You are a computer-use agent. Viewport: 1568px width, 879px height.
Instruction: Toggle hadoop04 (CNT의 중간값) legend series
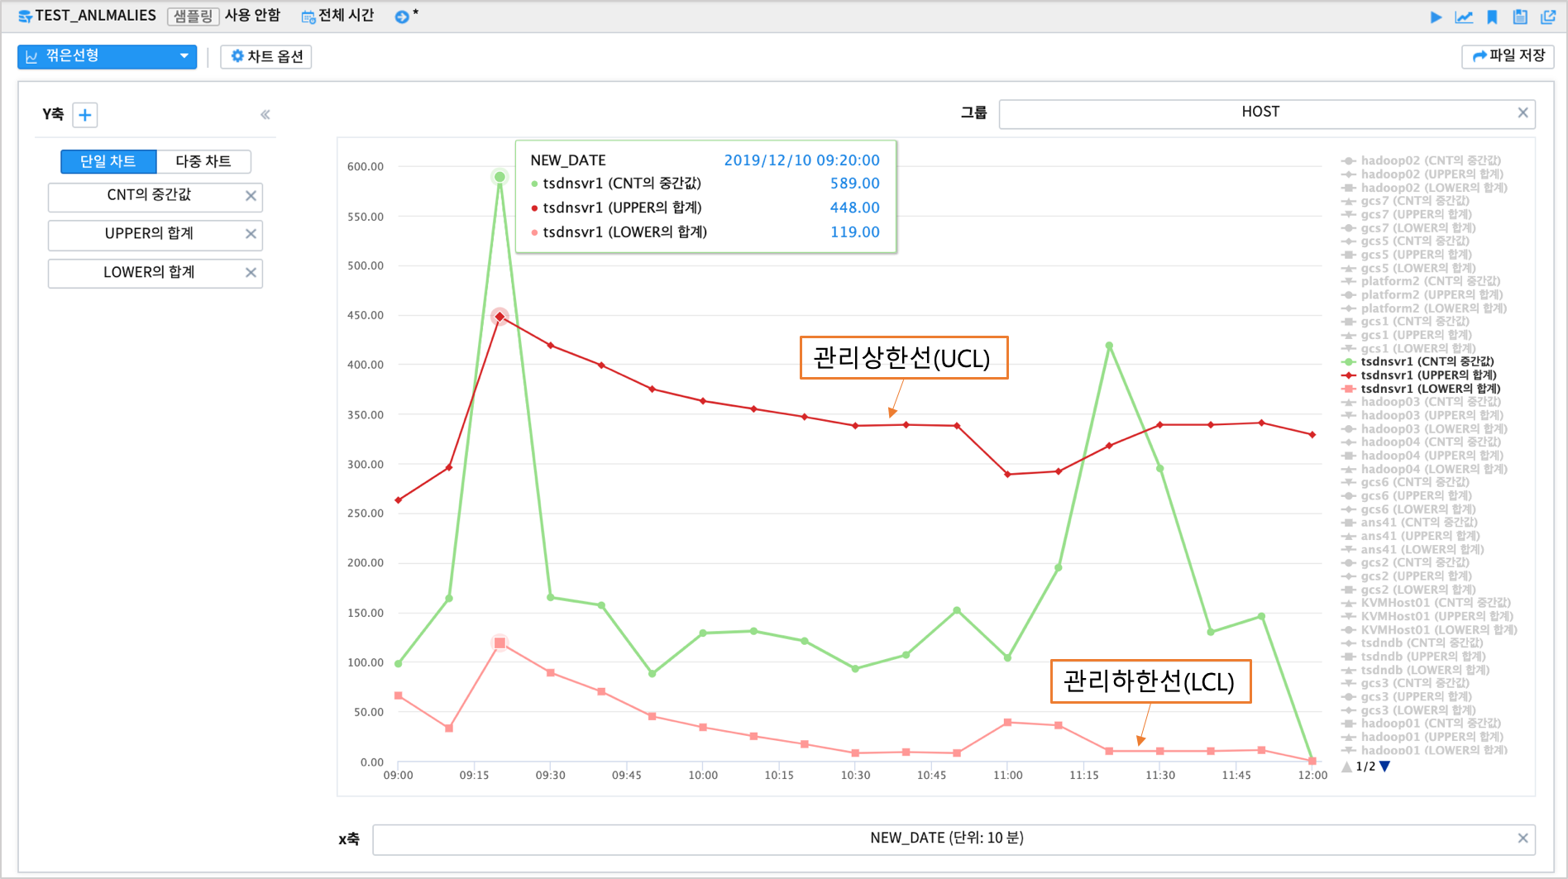click(x=1421, y=442)
